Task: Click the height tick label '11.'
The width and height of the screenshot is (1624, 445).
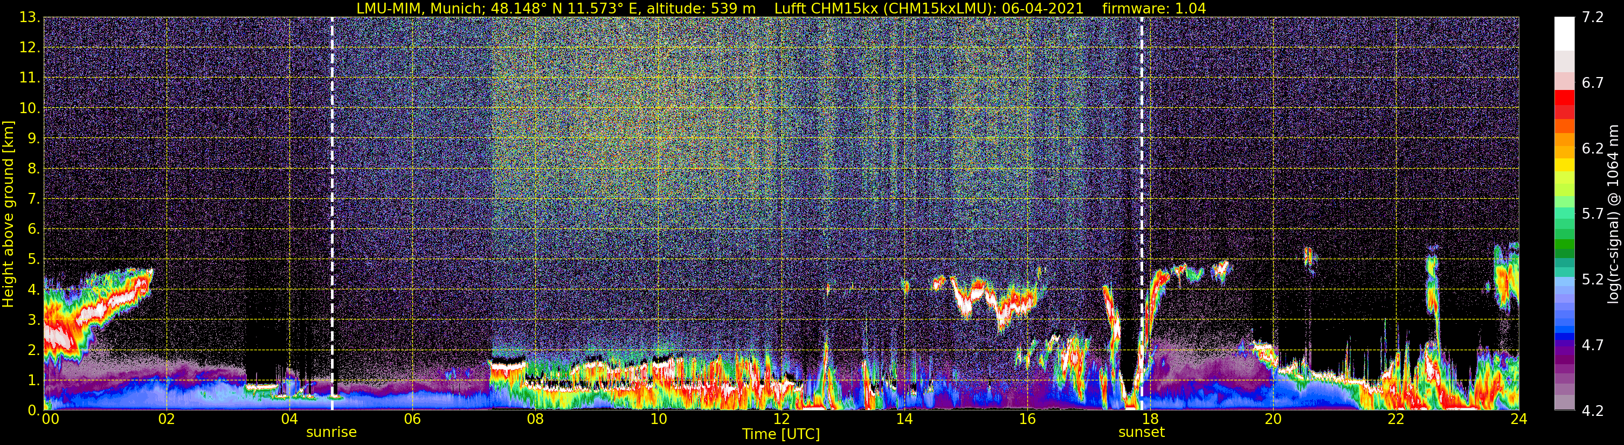Action: (x=29, y=78)
